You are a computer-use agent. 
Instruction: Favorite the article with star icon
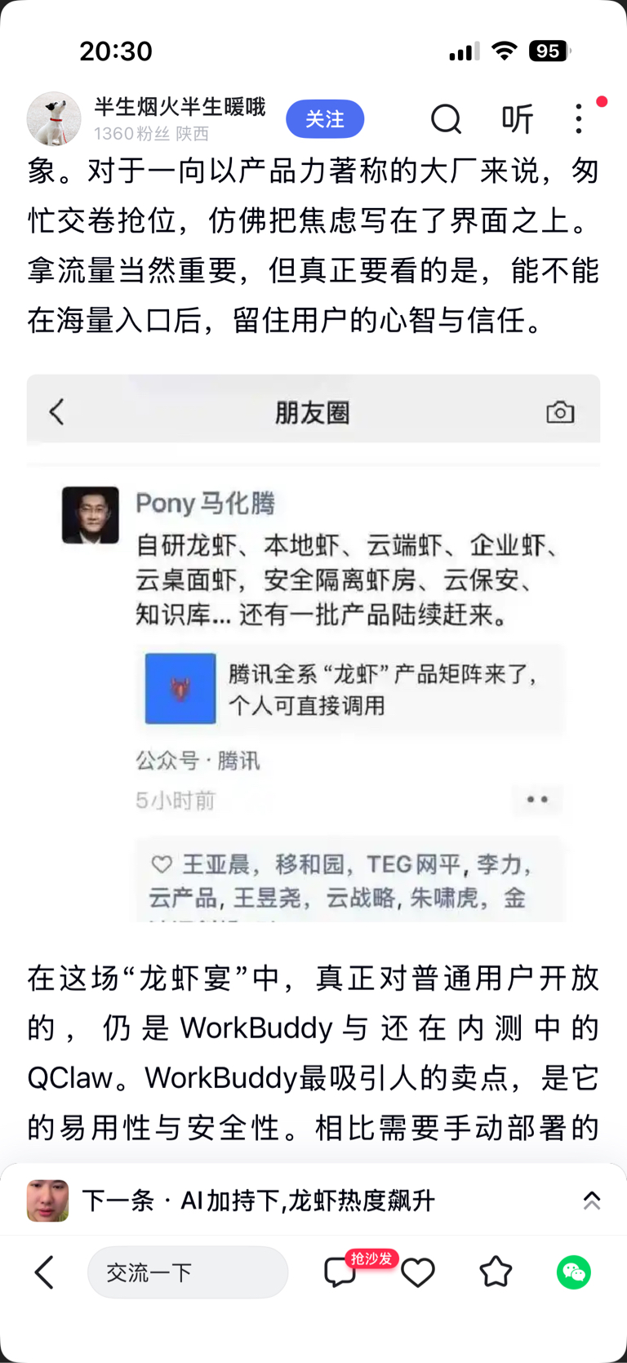496,1272
